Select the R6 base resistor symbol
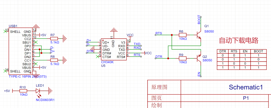This screenshot has width=271, height=108. click(x=182, y=35)
